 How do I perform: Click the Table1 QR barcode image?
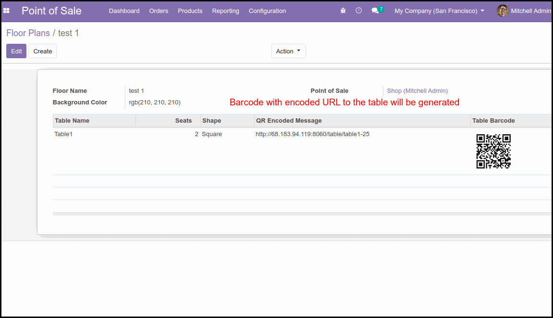(493, 151)
